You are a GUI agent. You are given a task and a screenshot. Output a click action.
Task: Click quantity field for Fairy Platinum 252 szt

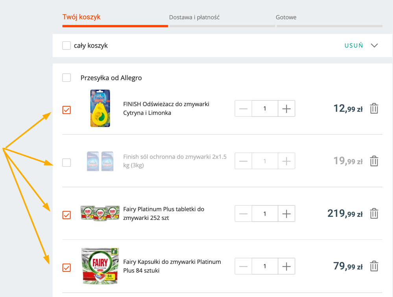click(x=265, y=214)
